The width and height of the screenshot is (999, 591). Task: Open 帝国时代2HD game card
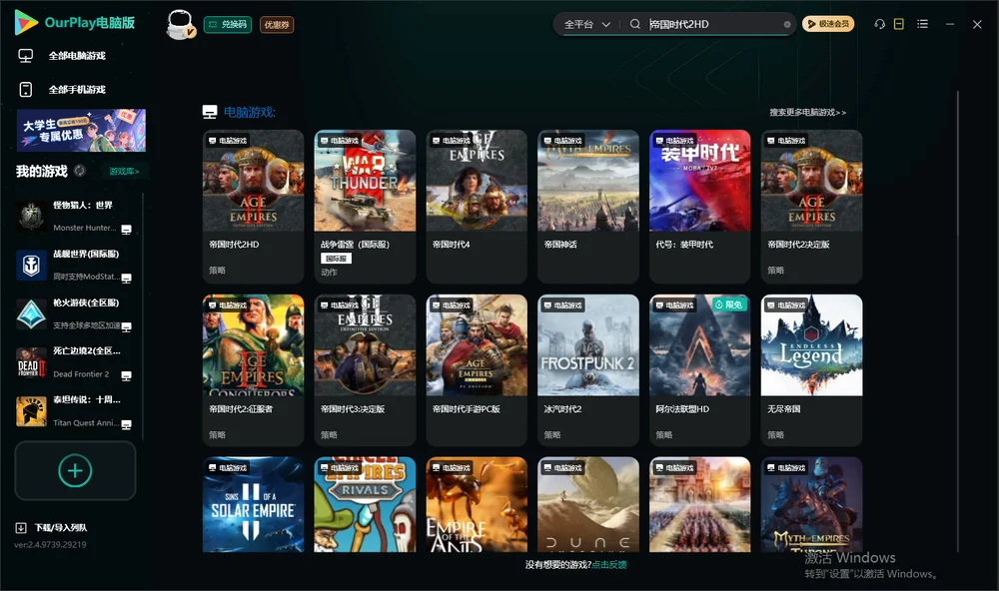(253, 207)
